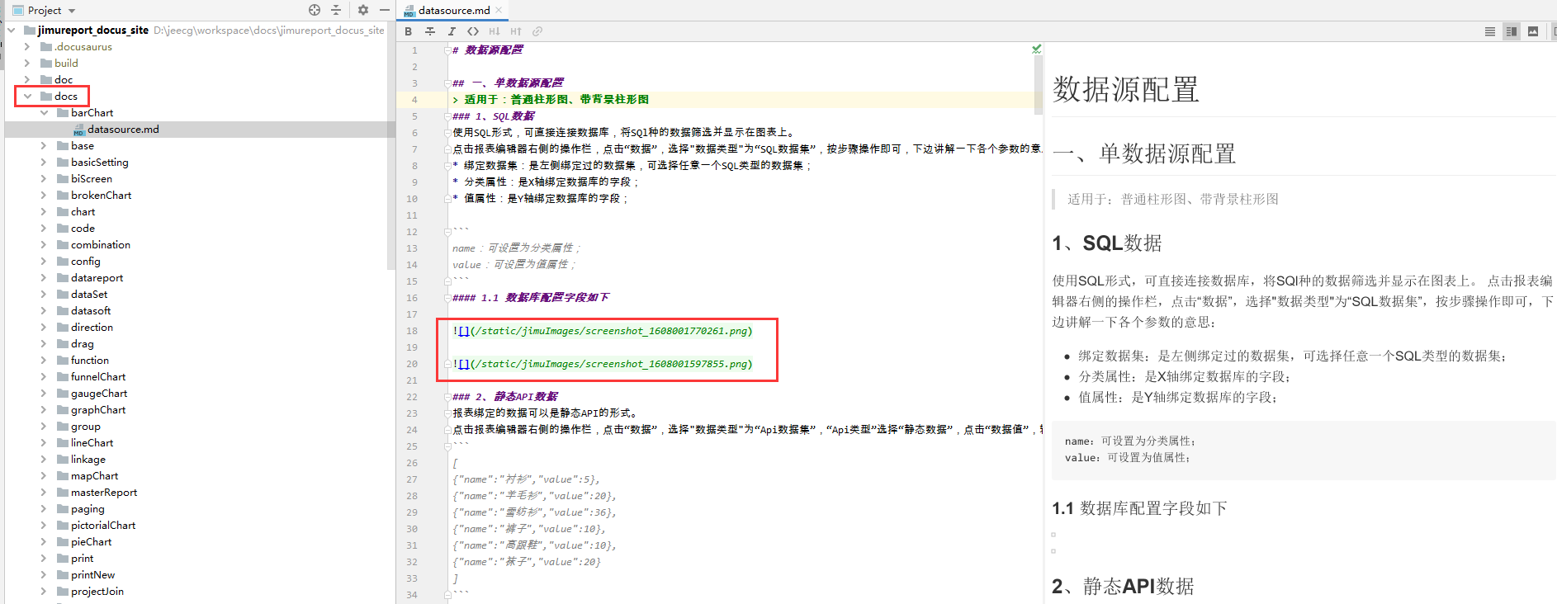Click the '2、静态API数据' preview heading
Screen dimensions: 1557x604
1123,587
